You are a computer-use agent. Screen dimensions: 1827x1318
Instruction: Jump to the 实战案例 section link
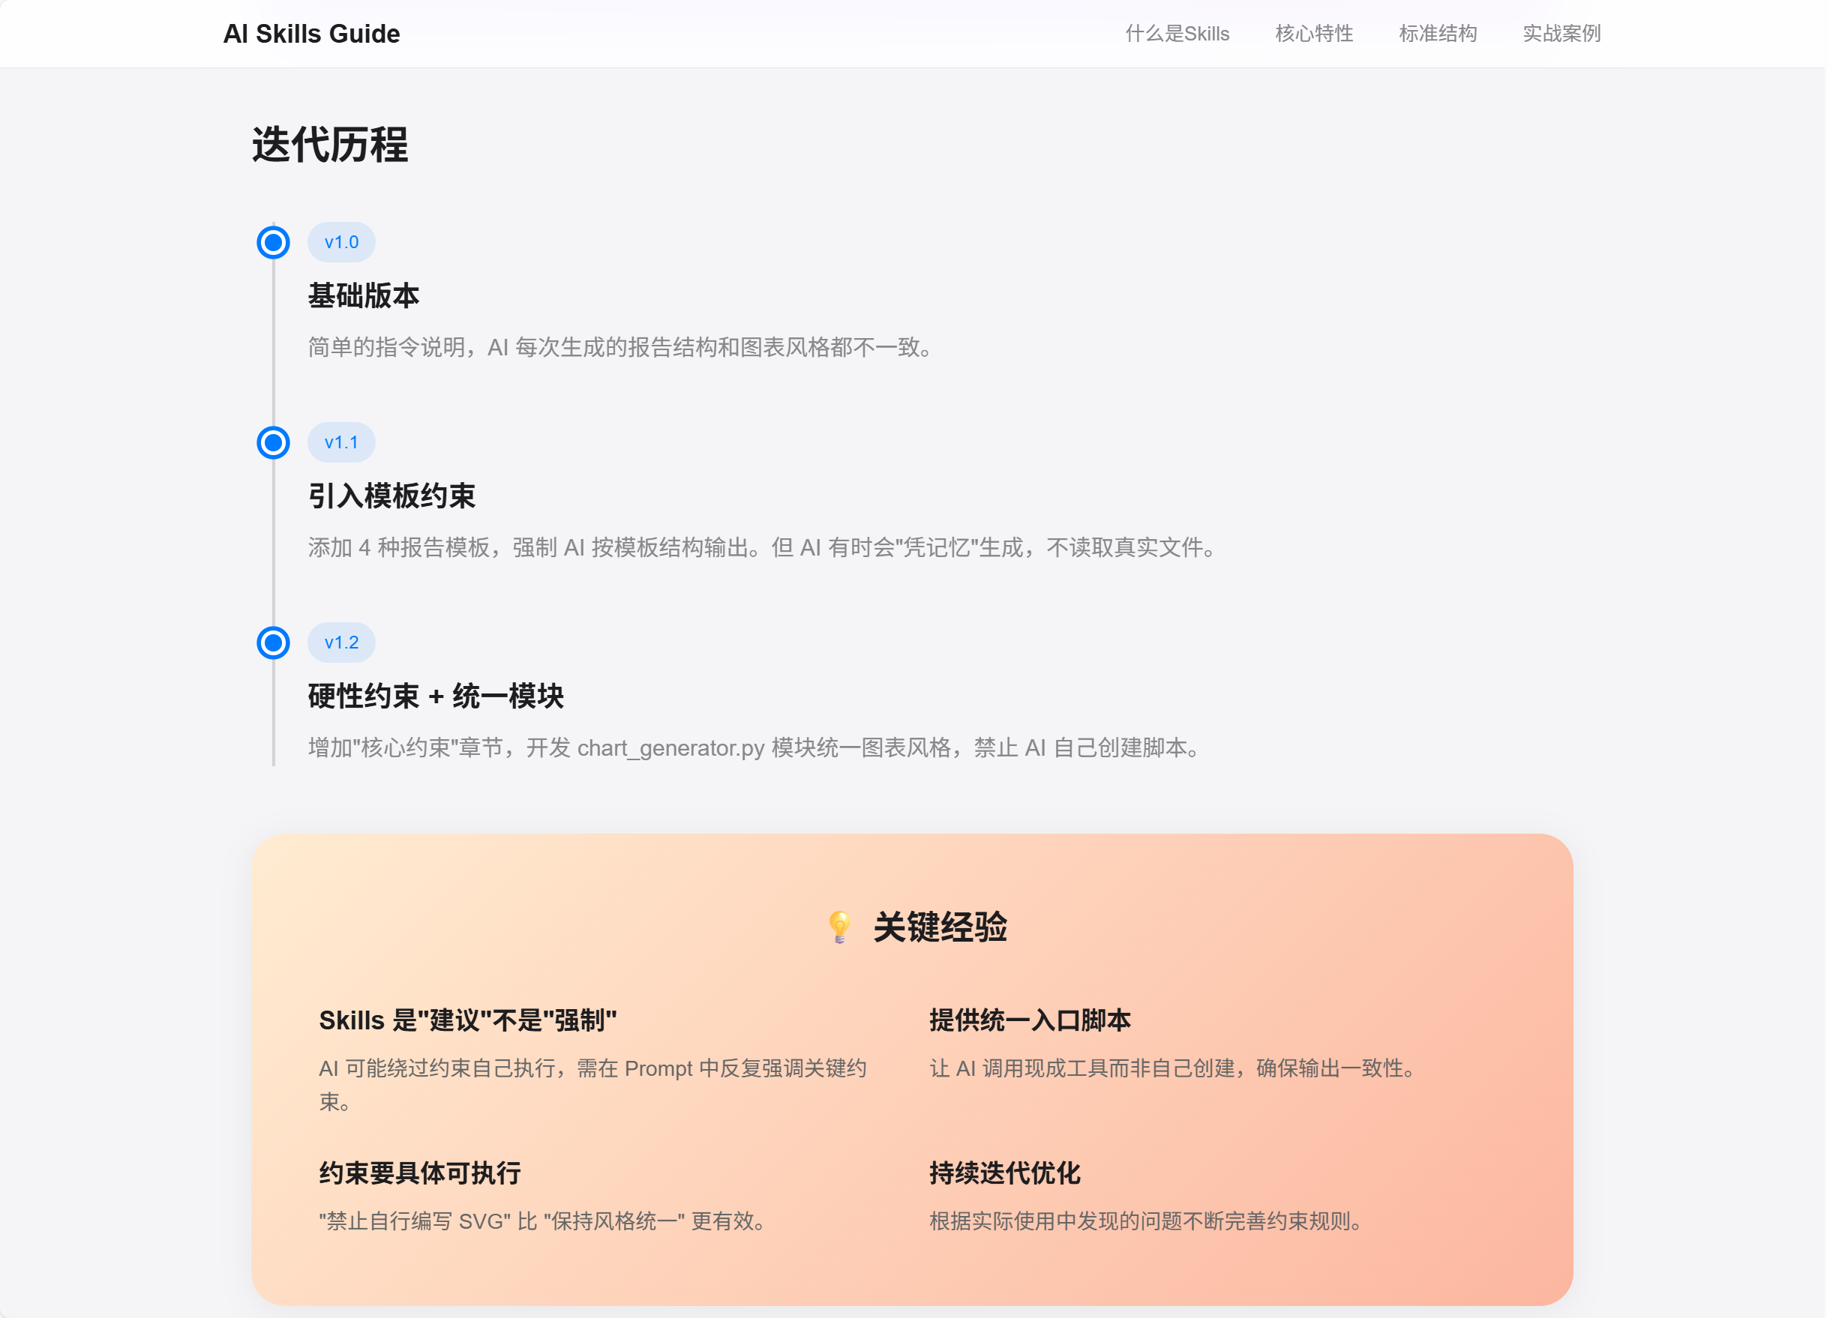[1561, 34]
